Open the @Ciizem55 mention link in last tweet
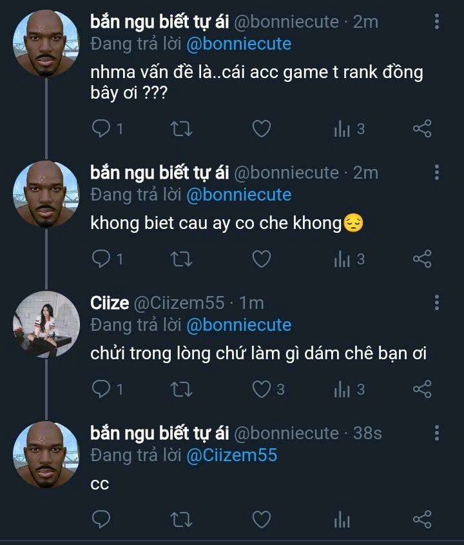464x545 pixels. click(231, 455)
